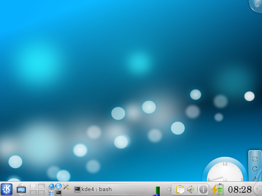Click the 08:28 digital clock
The width and height of the screenshot is (262, 196).
240,189
